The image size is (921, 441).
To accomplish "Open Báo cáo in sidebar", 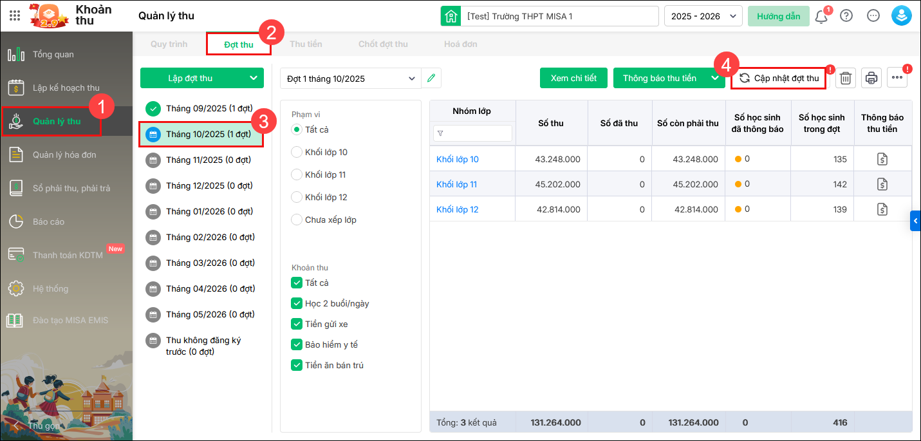I will [x=66, y=221].
